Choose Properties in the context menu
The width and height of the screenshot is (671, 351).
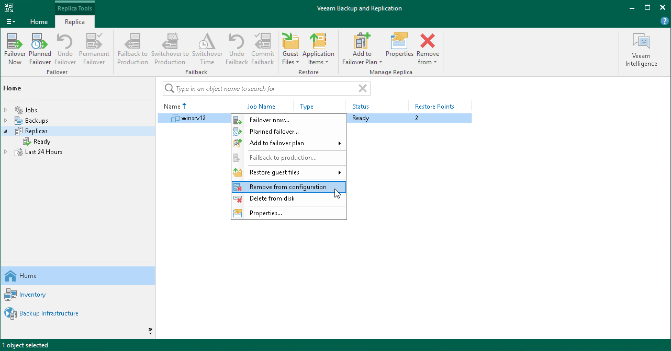pos(289,213)
